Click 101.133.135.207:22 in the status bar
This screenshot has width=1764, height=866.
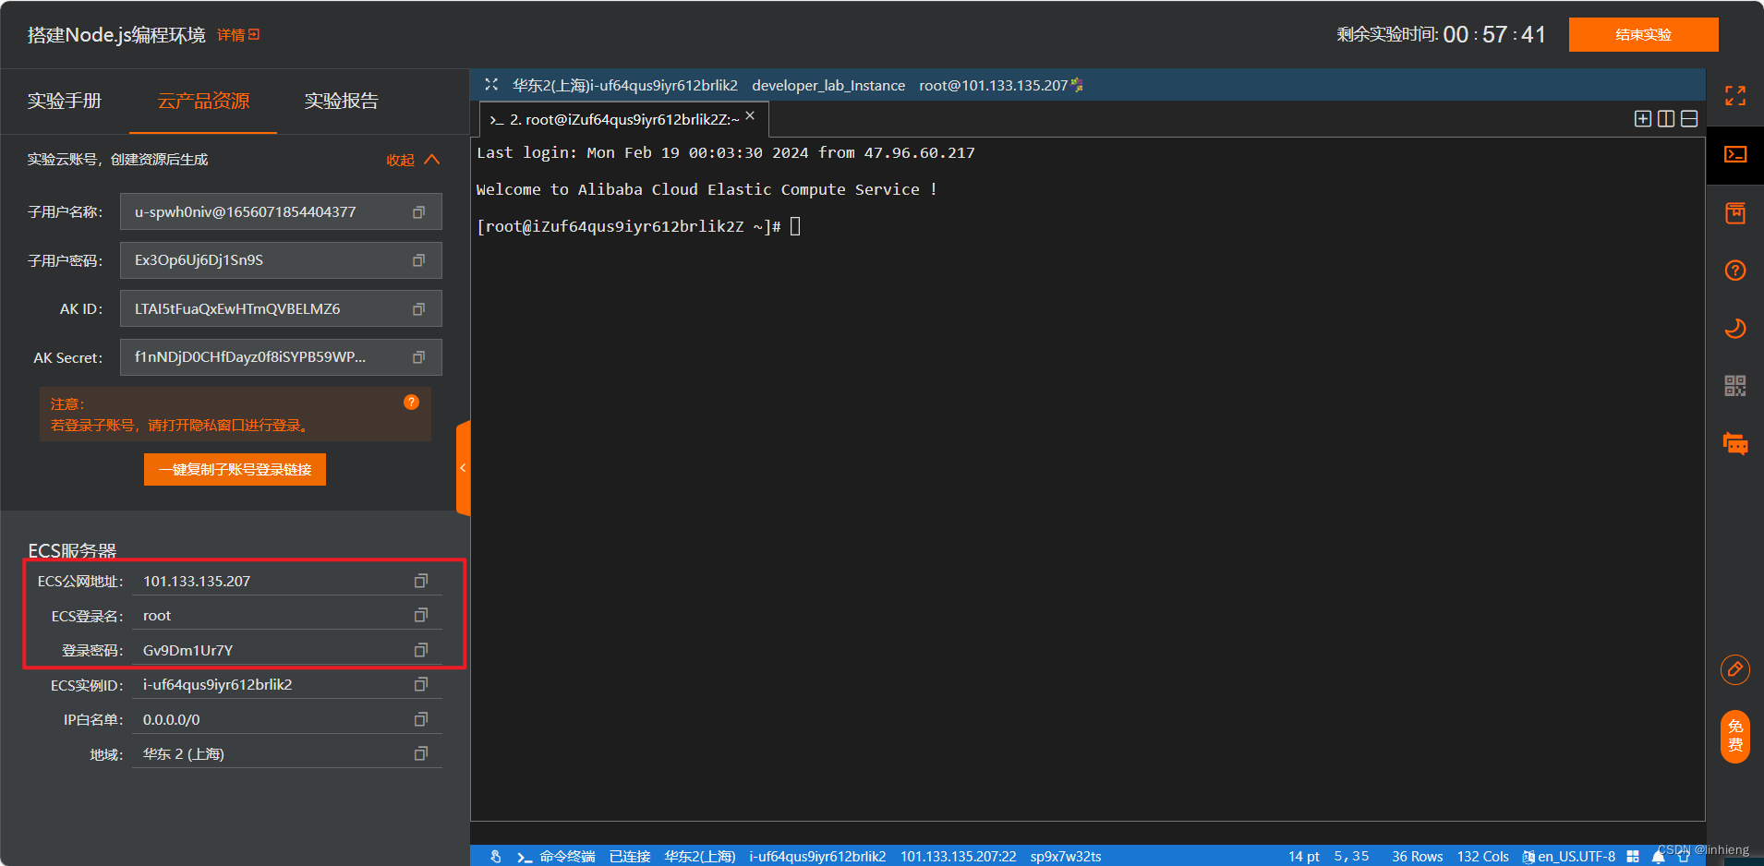click(959, 857)
